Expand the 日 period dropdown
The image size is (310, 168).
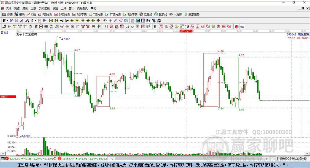pyautogui.click(x=7, y=21)
